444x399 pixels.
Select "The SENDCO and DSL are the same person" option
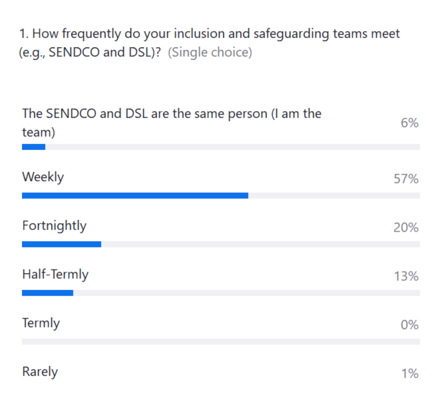coord(171,114)
